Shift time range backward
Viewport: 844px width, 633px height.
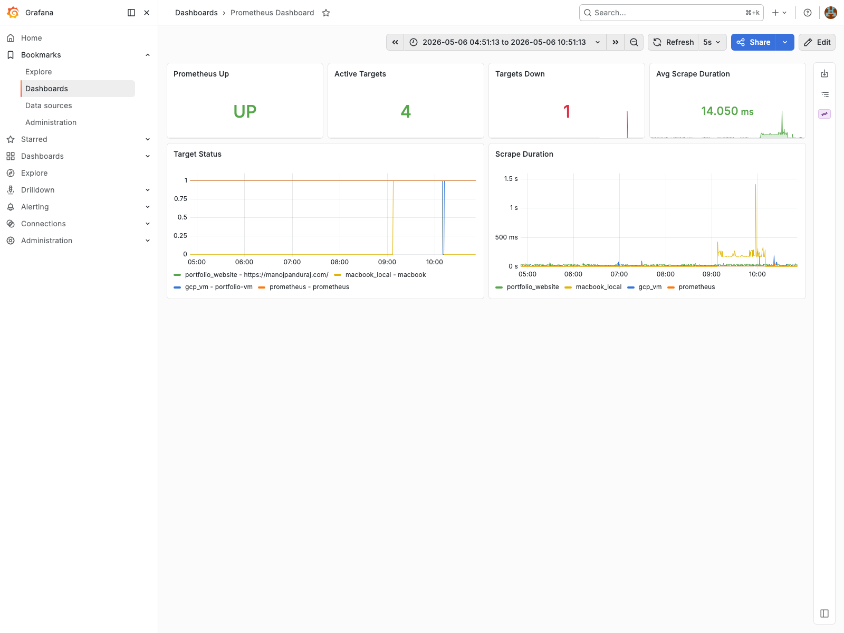[395, 42]
